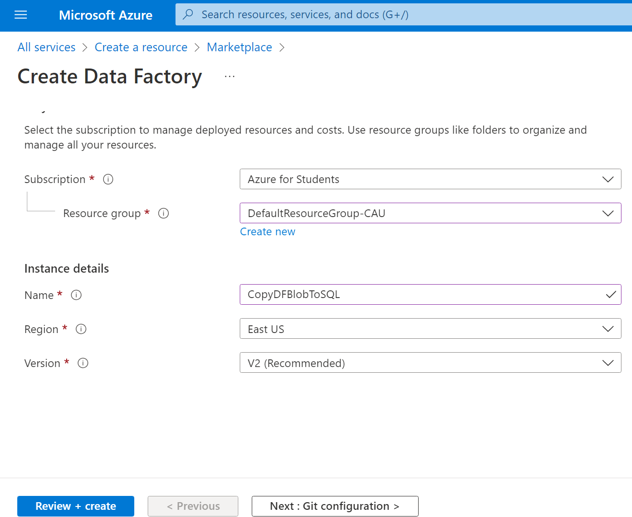Click the Name validation checkmark
Image resolution: width=632 pixels, height=517 pixels.
coord(611,295)
